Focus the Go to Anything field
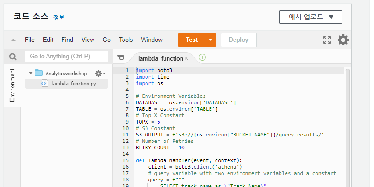 67,57
